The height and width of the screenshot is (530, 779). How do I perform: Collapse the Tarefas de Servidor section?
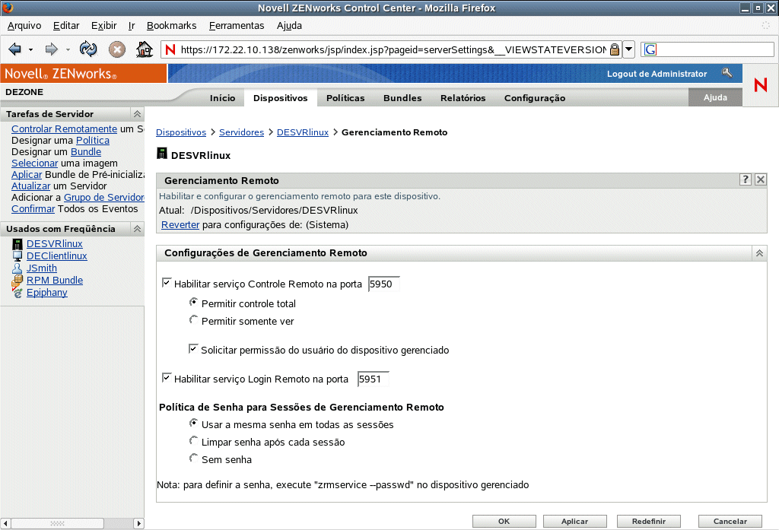(x=137, y=114)
